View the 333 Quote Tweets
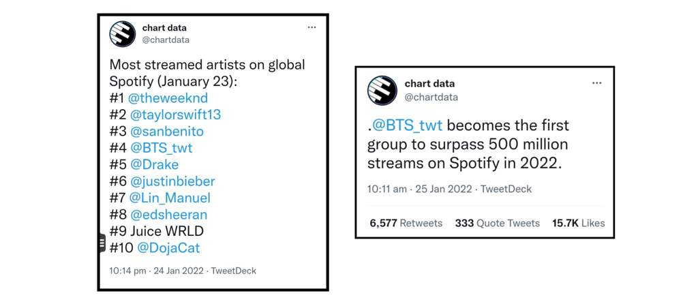Screen dimensions: 698x302 click(x=497, y=223)
